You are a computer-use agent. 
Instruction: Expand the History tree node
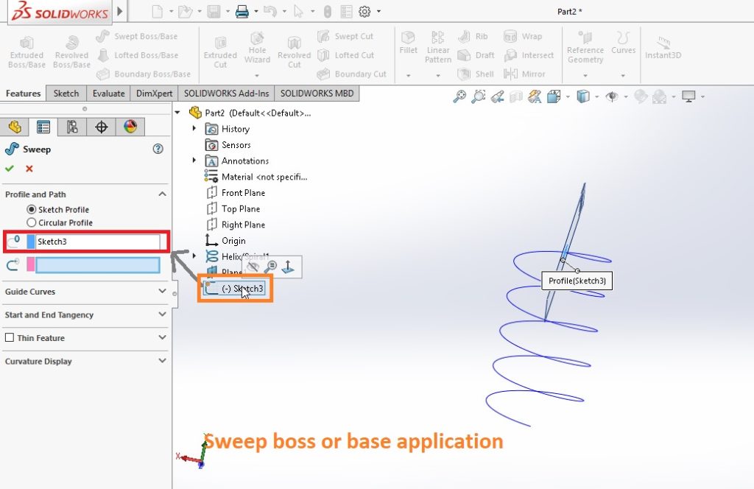click(194, 128)
